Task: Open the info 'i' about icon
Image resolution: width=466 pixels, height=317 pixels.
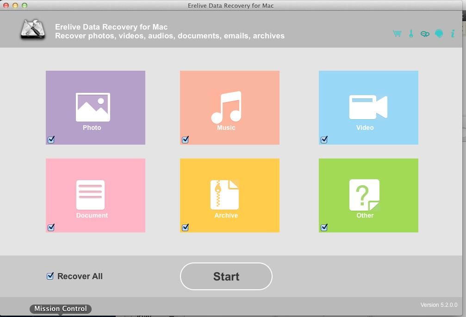Action: point(453,34)
